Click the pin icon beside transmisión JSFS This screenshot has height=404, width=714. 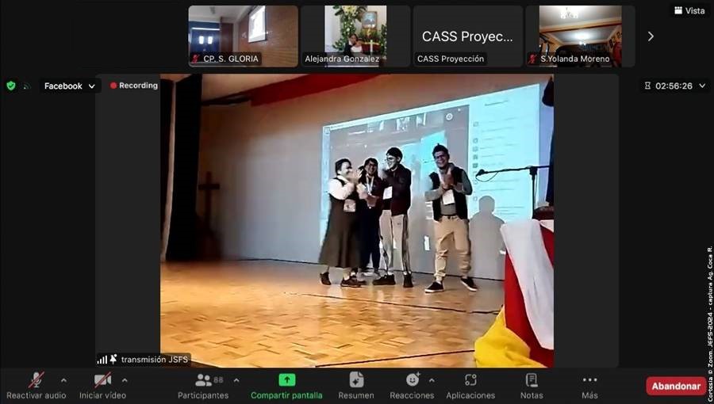pos(113,359)
